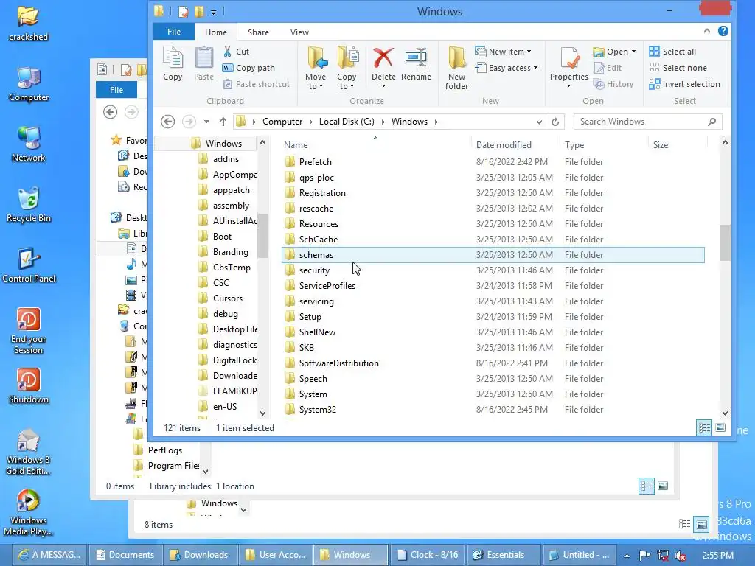Open Help question mark icon
Screen dimensions: 755x566
tap(723, 31)
